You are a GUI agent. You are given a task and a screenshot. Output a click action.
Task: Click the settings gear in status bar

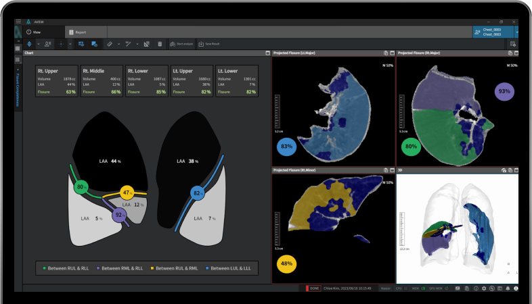[x=483, y=288]
